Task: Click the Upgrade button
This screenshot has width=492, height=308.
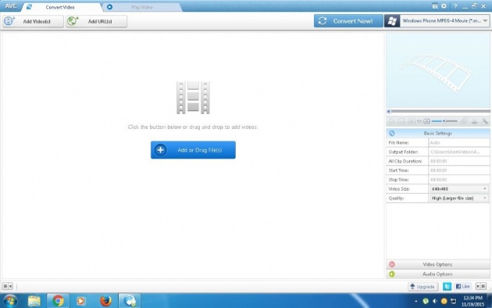Action: click(423, 286)
